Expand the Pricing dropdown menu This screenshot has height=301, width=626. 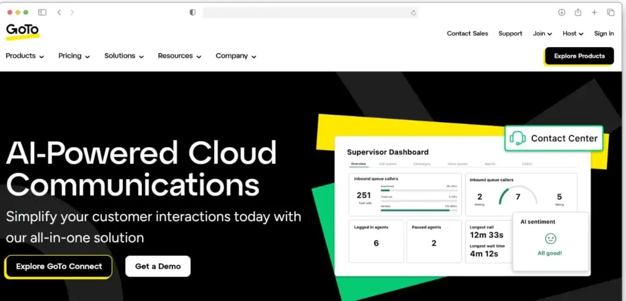pyautogui.click(x=74, y=56)
